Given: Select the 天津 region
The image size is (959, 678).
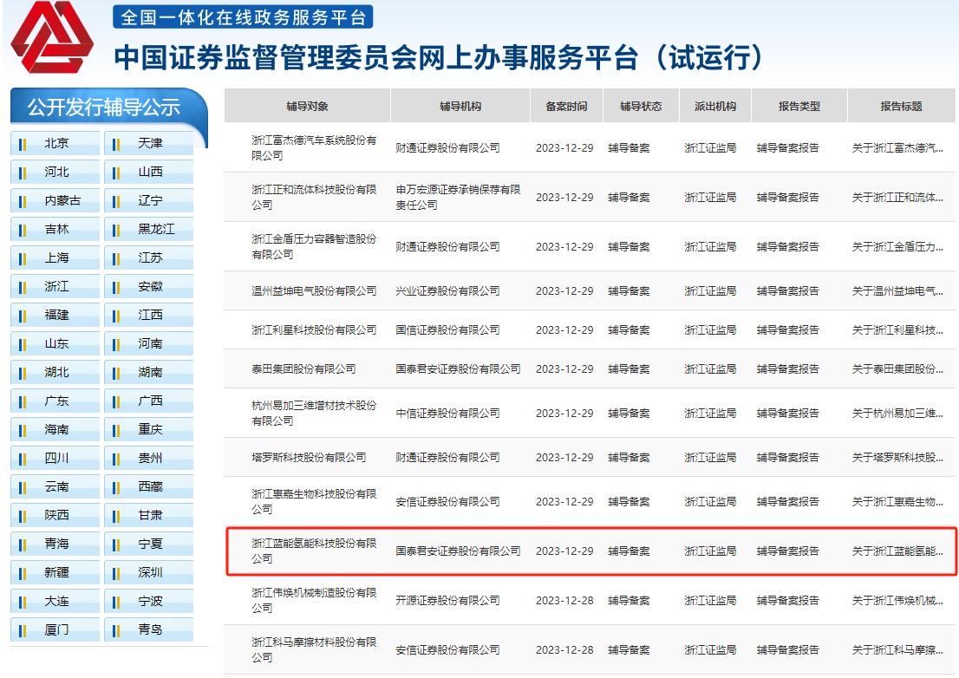Looking at the screenshot, I should point(148,143).
